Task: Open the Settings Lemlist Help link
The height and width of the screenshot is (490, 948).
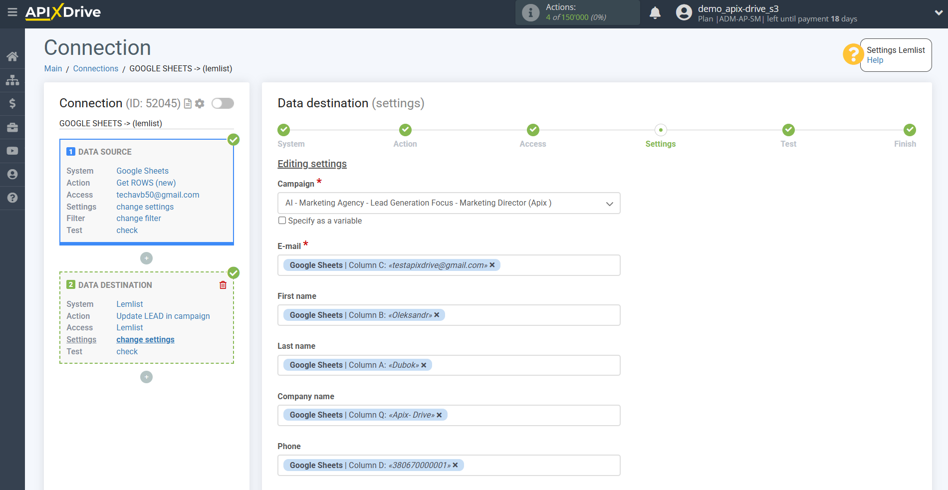Action: tap(875, 60)
